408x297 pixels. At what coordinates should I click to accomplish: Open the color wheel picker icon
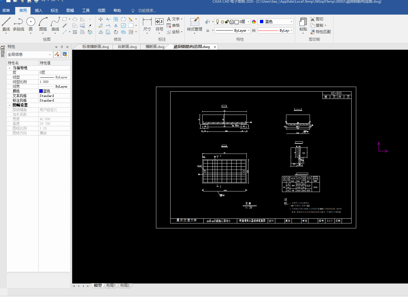(x=254, y=22)
